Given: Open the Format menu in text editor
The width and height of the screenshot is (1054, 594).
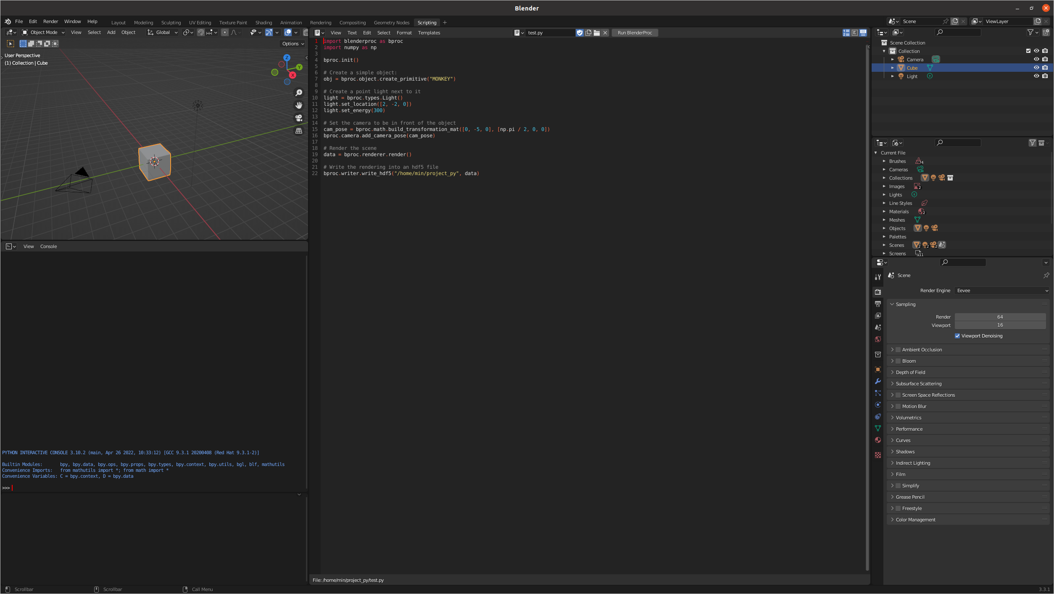Looking at the screenshot, I should point(404,33).
